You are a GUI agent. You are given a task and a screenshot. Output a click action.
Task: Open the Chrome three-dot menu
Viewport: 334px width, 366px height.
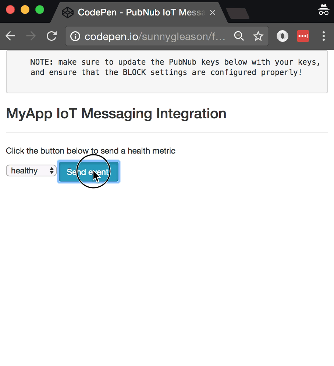click(324, 36)
